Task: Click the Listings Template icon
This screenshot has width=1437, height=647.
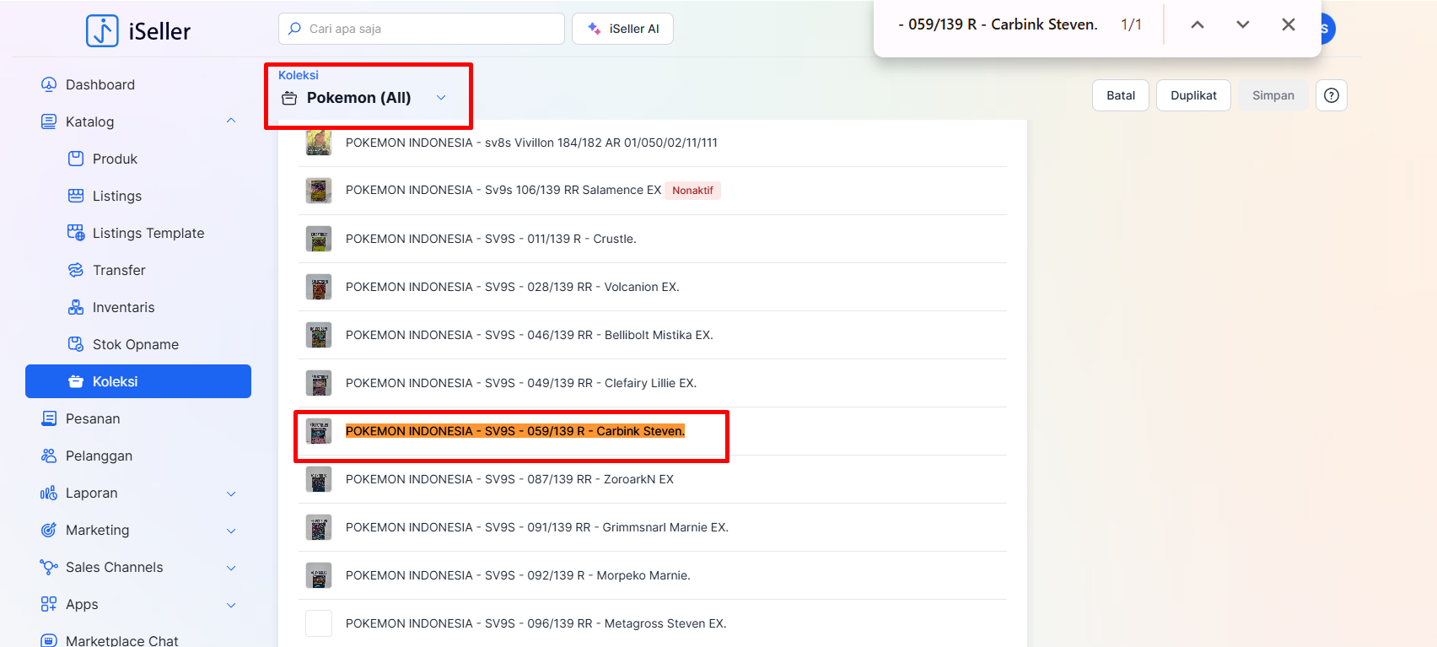Action: pos(76,233)
